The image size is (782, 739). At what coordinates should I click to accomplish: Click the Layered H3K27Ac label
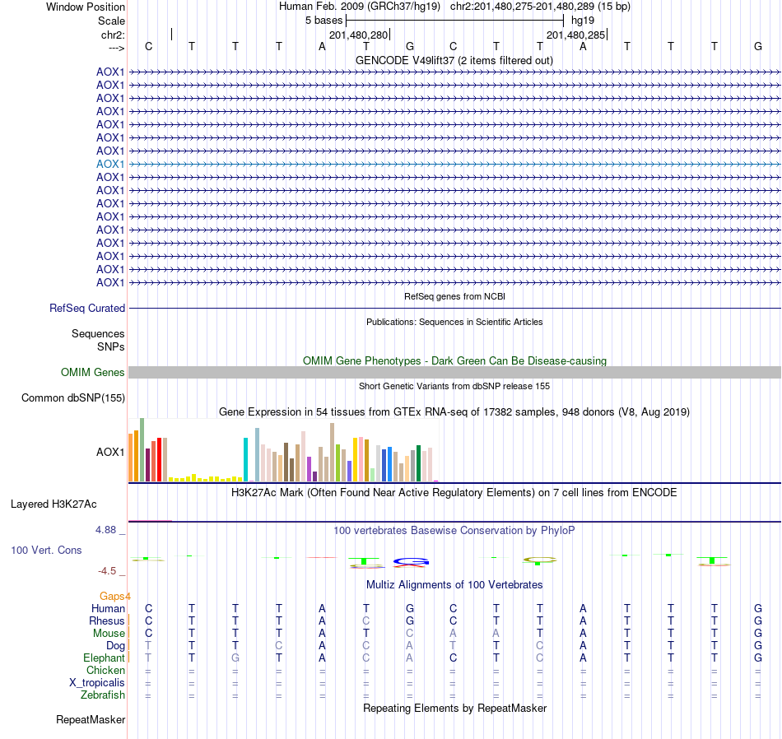coord(54,504)
